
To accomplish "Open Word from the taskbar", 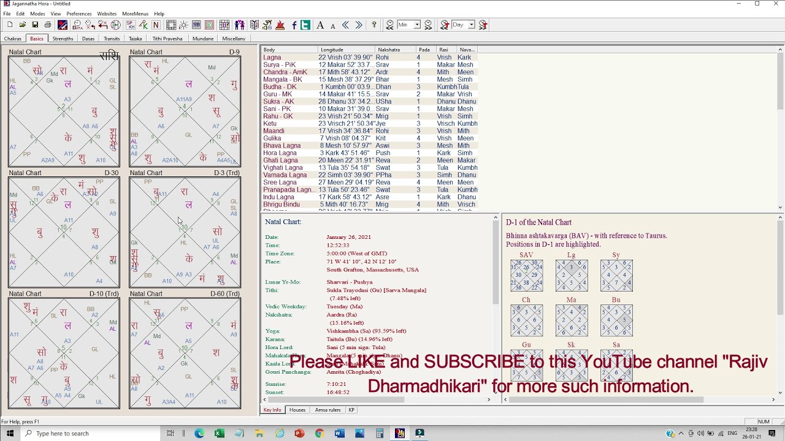I will (x=339, y=434).
